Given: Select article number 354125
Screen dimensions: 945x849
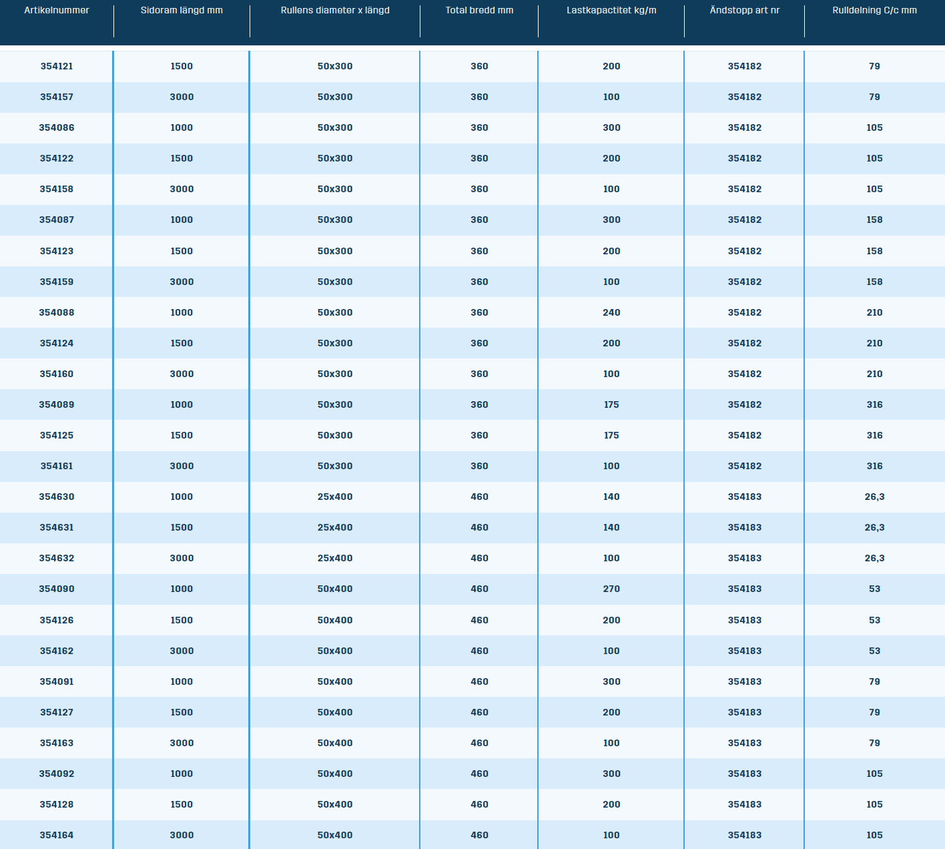Looking at the screenshot, I should coord(57,436).
